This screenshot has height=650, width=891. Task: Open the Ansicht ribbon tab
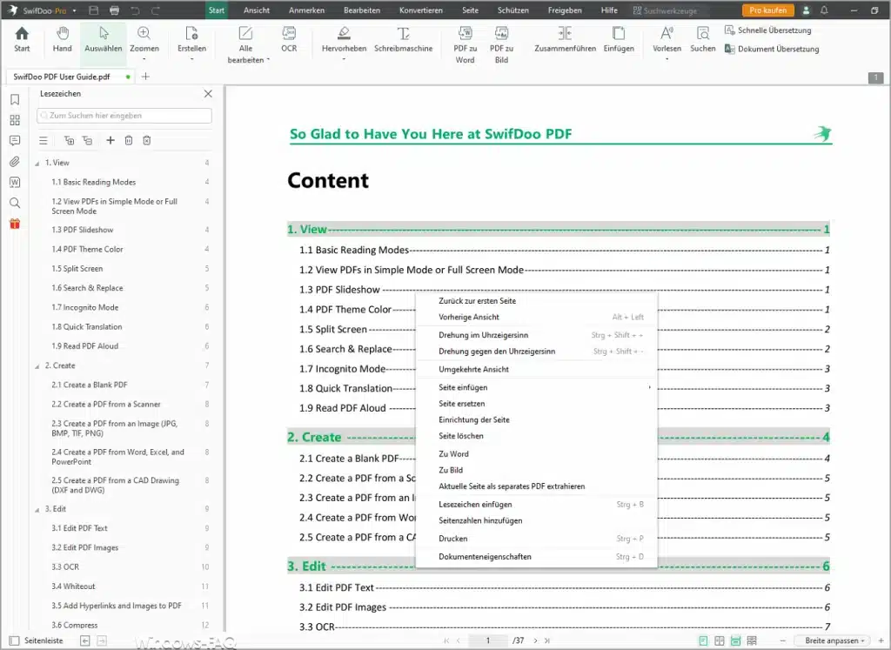click(x=257, y=10)
